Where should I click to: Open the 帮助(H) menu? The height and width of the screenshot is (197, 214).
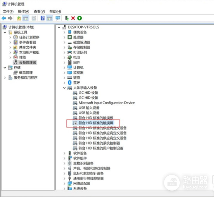[x=55, y=11]
